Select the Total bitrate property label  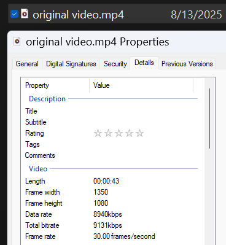coord(42,225)
